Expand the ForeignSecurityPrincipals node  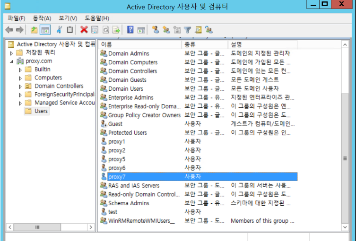(20, 95)
